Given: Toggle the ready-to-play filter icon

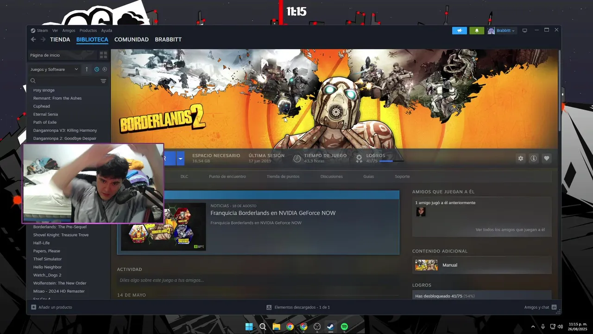Looking at the screenshot, I should (x=105, y=69).
